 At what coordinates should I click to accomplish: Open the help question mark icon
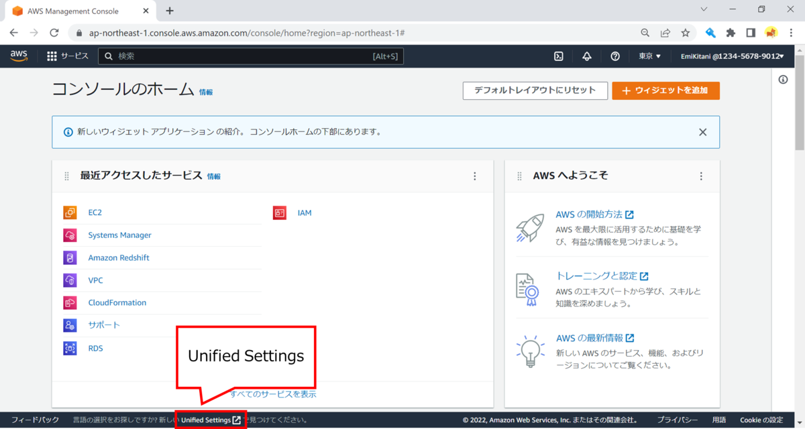[615, 56]
